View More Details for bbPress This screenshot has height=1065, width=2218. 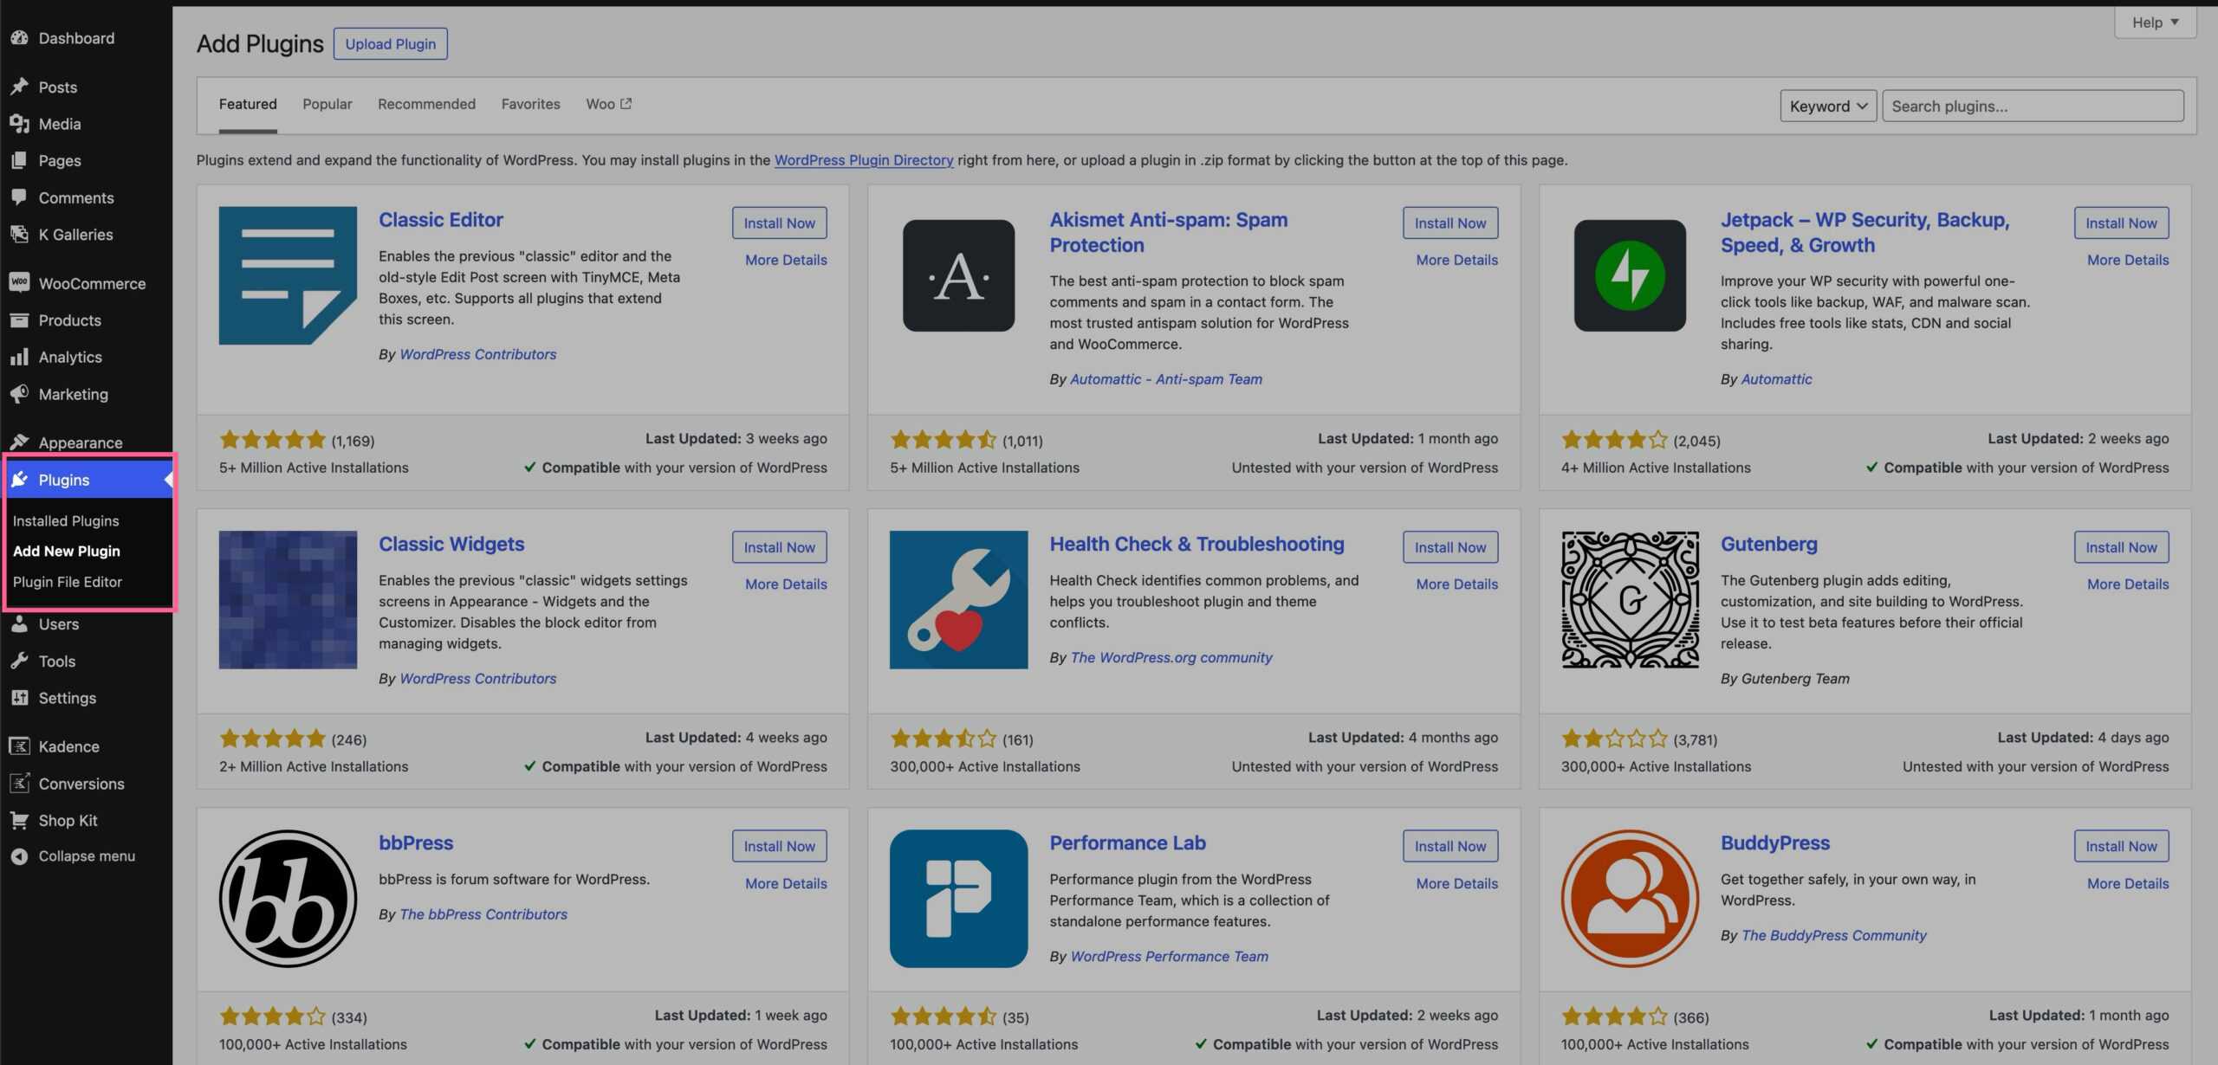tap(786, 883)
